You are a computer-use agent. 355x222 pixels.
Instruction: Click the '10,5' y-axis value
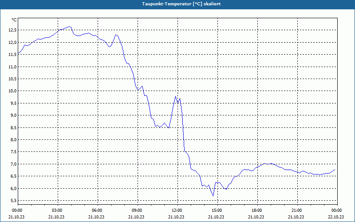click(x=13, y=79)
